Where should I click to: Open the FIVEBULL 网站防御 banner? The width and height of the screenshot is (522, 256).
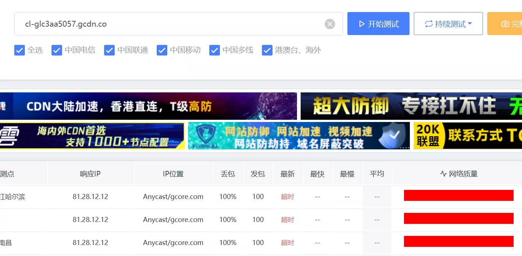(298, 136)
